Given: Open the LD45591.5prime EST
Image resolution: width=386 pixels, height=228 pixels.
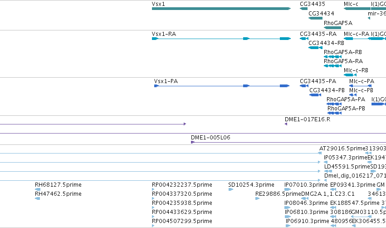Looking at the screenshot, I should click(328, 171).
